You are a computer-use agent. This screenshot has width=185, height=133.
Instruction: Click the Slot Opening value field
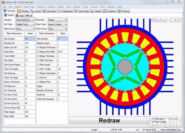point(30,73)
